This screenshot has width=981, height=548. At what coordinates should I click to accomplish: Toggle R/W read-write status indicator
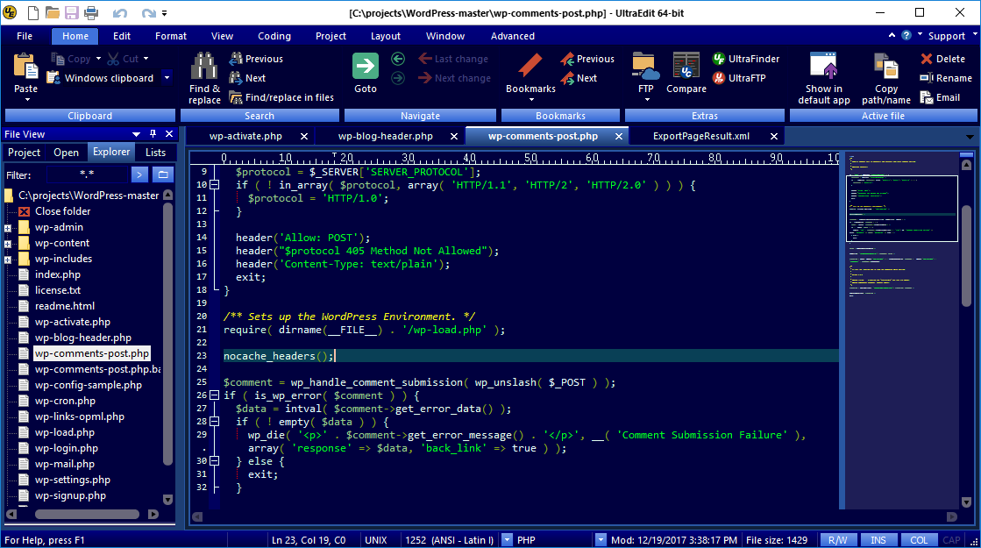(837, 540)
